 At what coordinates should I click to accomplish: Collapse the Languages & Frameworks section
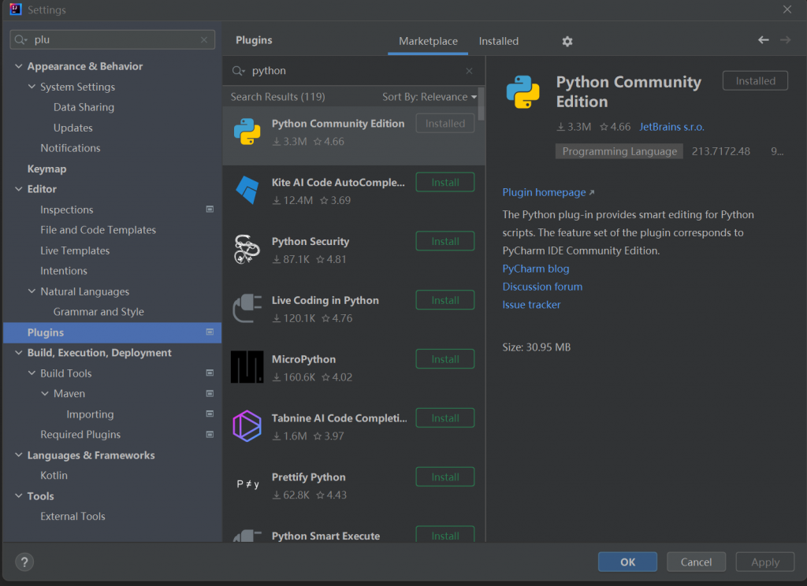click(19, 454)
